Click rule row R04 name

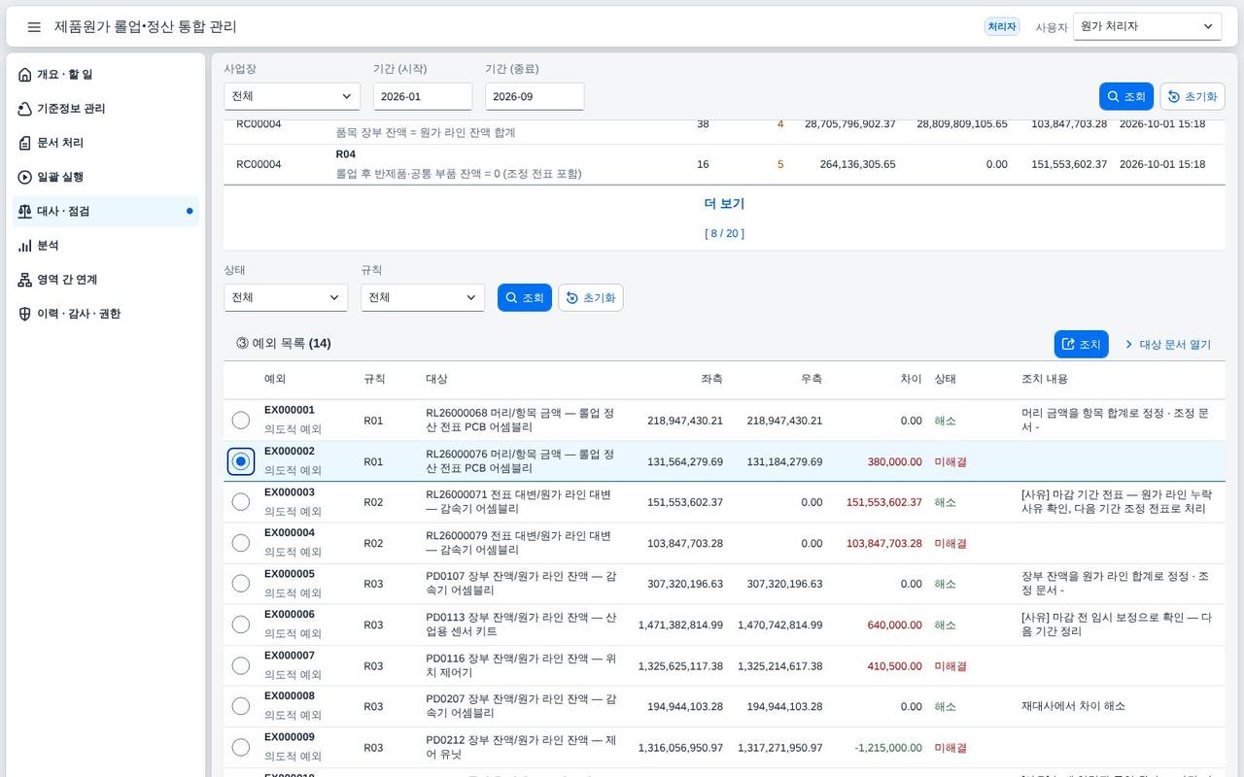pyautogui.click(x=345, y=154)
